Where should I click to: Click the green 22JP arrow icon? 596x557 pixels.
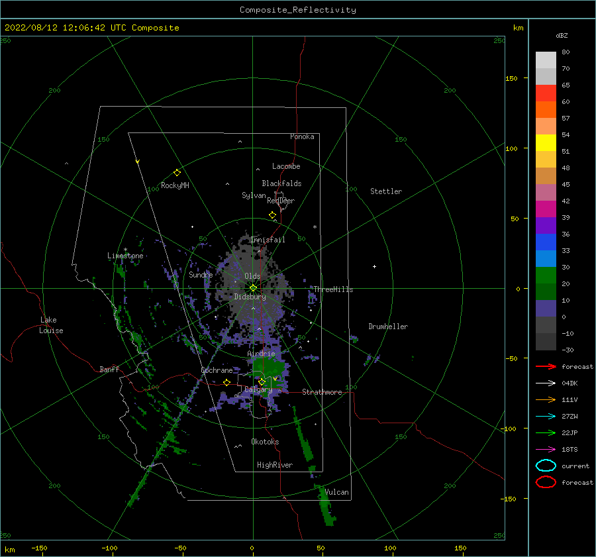point(546,432)
